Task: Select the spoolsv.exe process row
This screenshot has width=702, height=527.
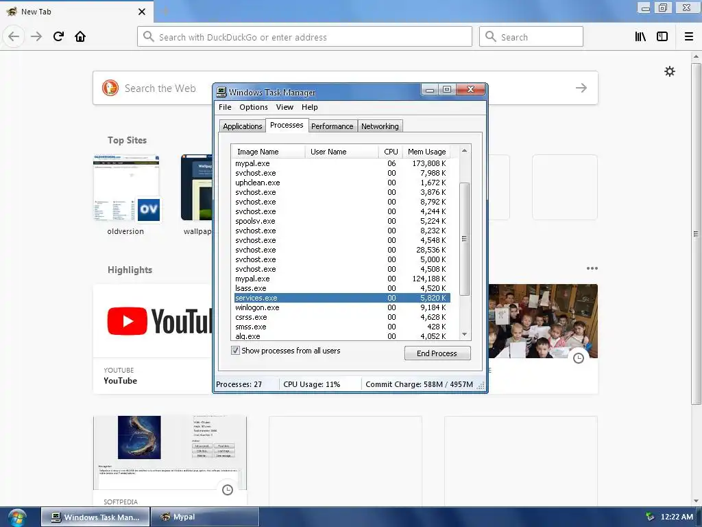Action: tap(341, 221)
